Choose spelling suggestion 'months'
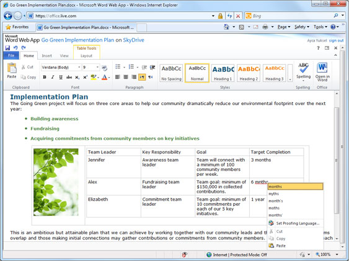 (295, 186)
